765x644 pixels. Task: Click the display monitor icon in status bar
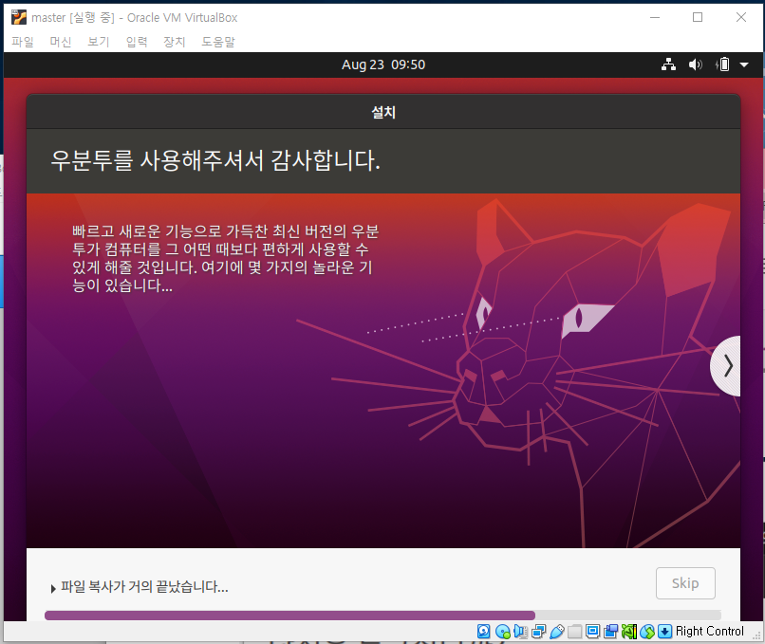pyautogui.click(x=593, y=632)
